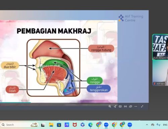Image resolution: width=168 pixels, height=129 pixels.
Task: Click the pen annotation icon in presentation toolbar
Action: [x=115, y=106]
